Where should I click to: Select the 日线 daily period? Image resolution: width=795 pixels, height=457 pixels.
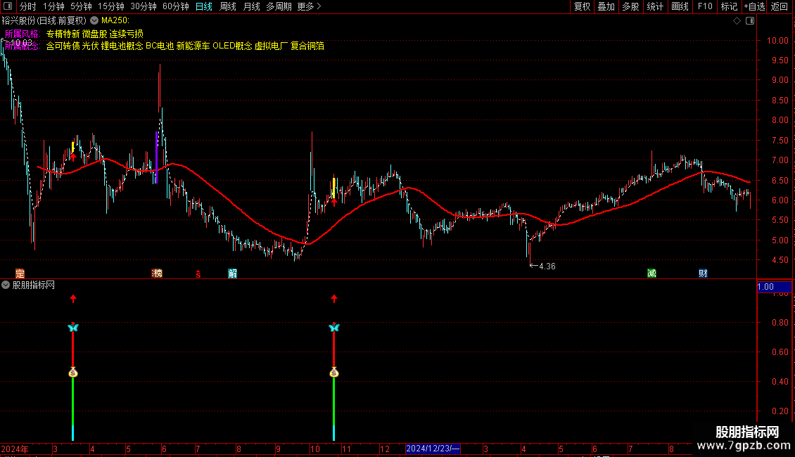tap(204, 6)
